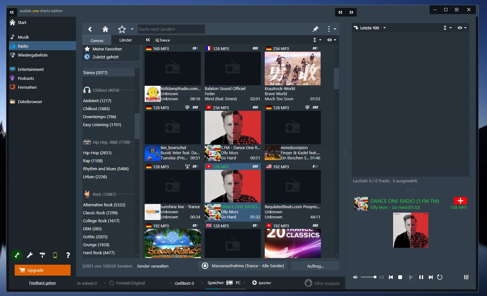
Task: Select the Classic Rock (7299) genre
Action: [x=100, y=213]
